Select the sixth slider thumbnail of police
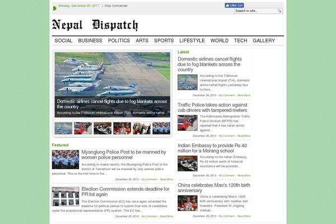This screenshot has width=336, height=224. (161, 128)
